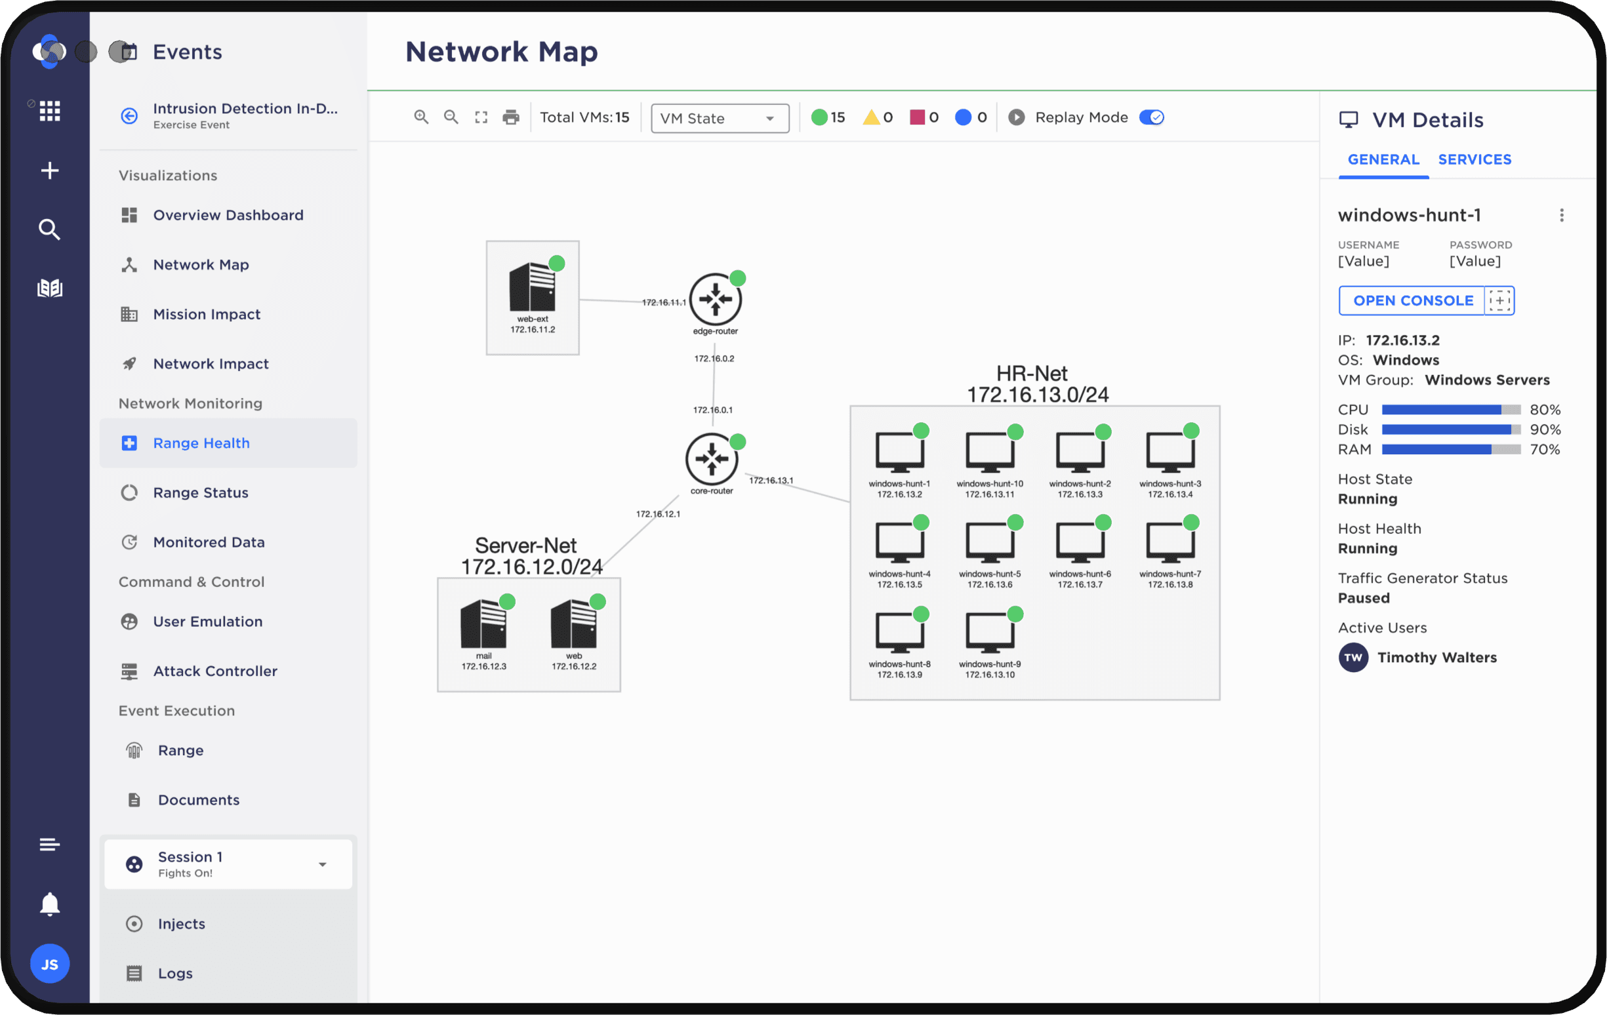Click the new-window icon beside Open Console
This screenshot has height=1015, width=1607.
(x=1499, y=300)
